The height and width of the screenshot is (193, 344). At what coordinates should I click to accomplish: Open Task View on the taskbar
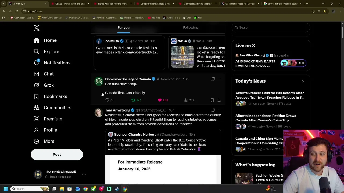tap(54, 189)
